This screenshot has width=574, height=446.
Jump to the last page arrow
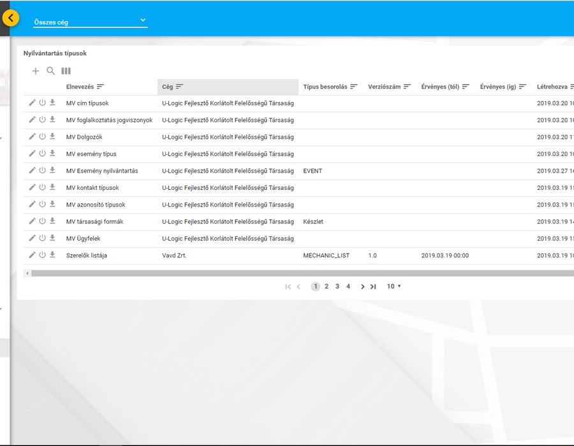(373, 287)
